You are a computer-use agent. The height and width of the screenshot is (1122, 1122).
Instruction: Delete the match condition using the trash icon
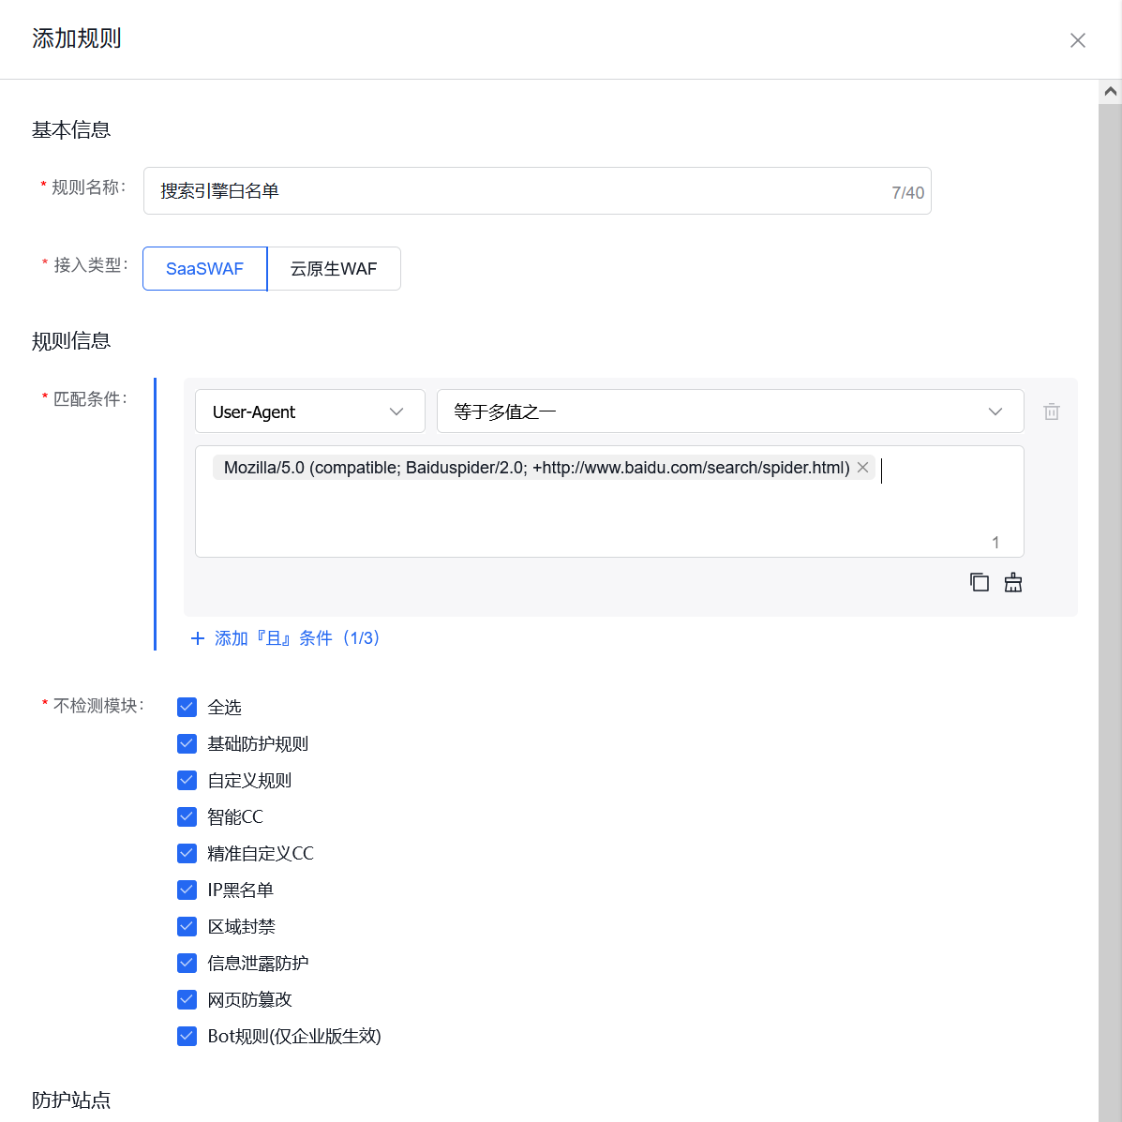click(1051, 411)
